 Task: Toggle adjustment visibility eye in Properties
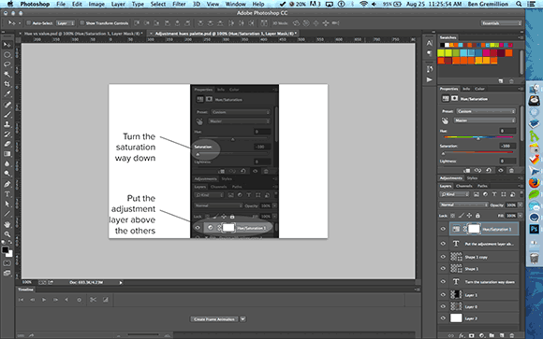click(501, 170)
